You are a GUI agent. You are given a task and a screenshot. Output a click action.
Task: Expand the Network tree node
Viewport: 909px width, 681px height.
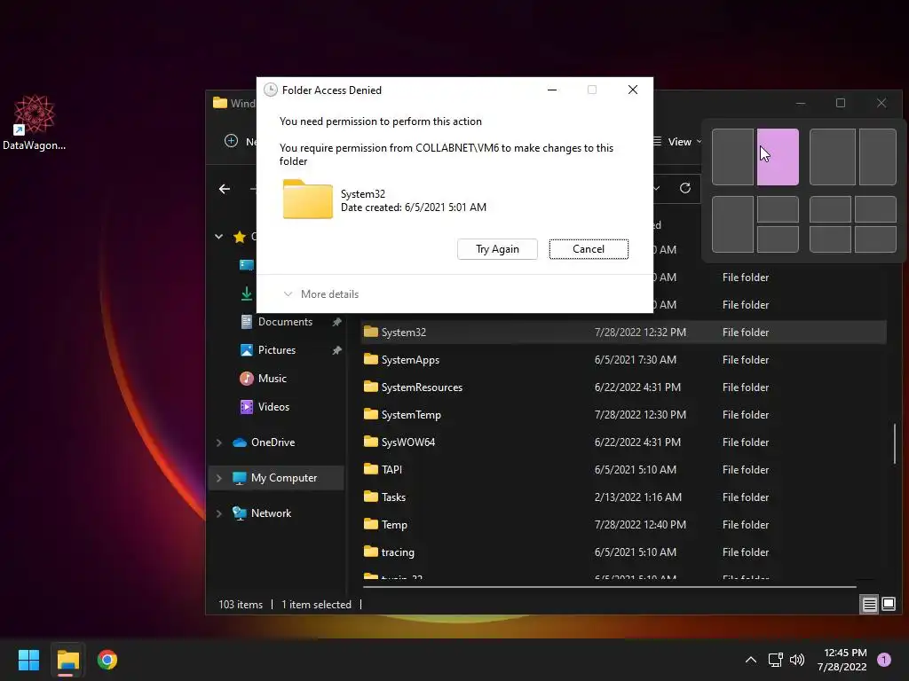[x=218, y=513]
